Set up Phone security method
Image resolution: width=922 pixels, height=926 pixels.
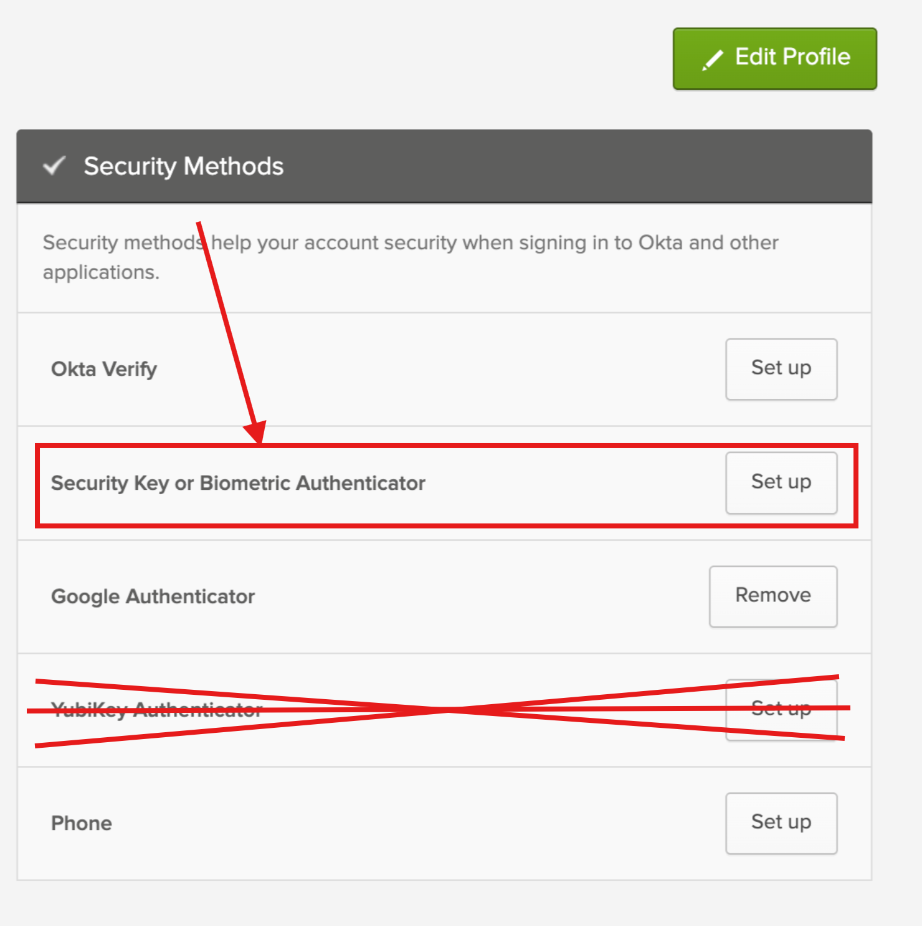click(781, 823)
